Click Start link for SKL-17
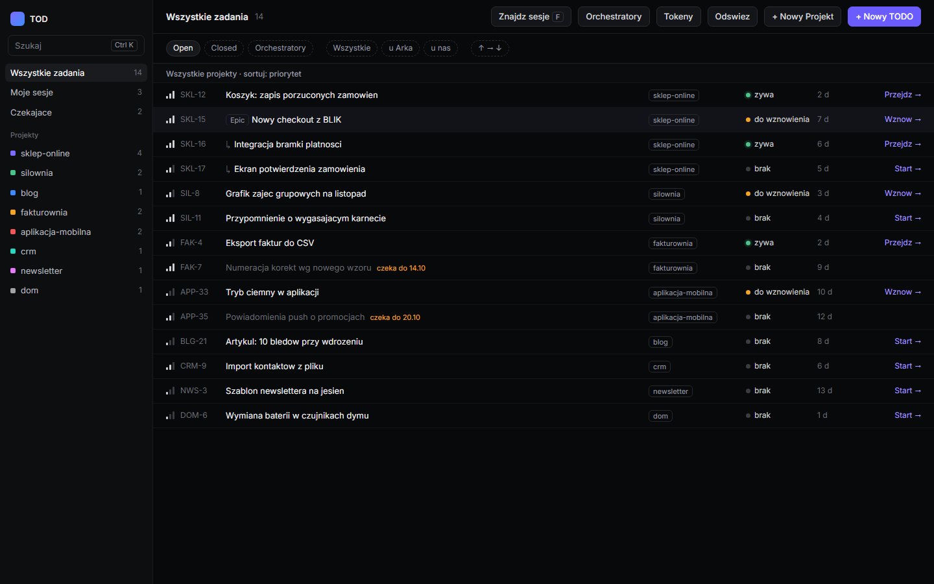Viewport: 934px width, 584px height. tap(907, 169)
